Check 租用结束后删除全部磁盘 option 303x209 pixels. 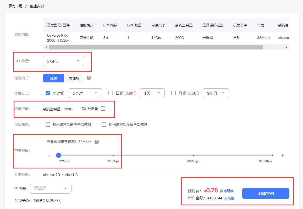coord(48,124)
